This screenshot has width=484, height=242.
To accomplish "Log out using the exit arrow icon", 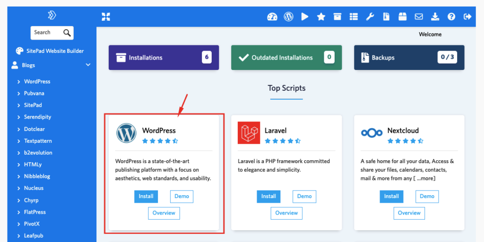I will pyautogui.click(x=467, y=17).
